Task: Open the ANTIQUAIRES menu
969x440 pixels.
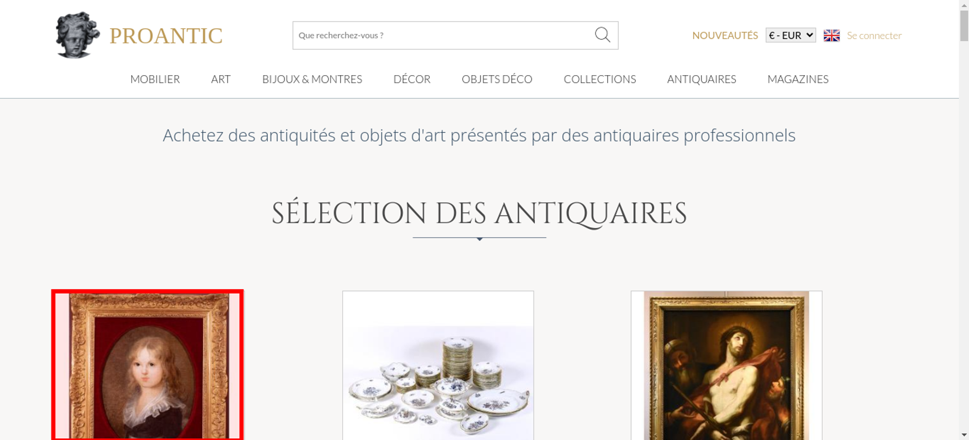Action: coord(702,79)
